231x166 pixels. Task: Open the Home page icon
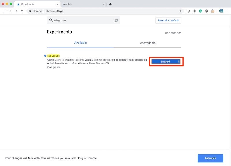[22, 11]
